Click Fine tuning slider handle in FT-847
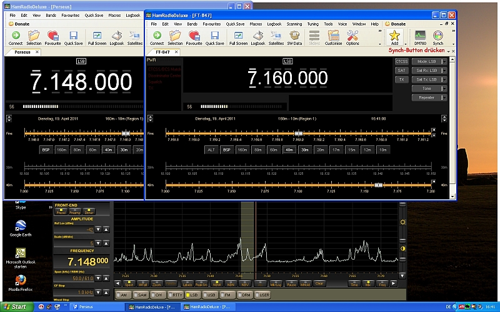 click(x=299, y=134)
